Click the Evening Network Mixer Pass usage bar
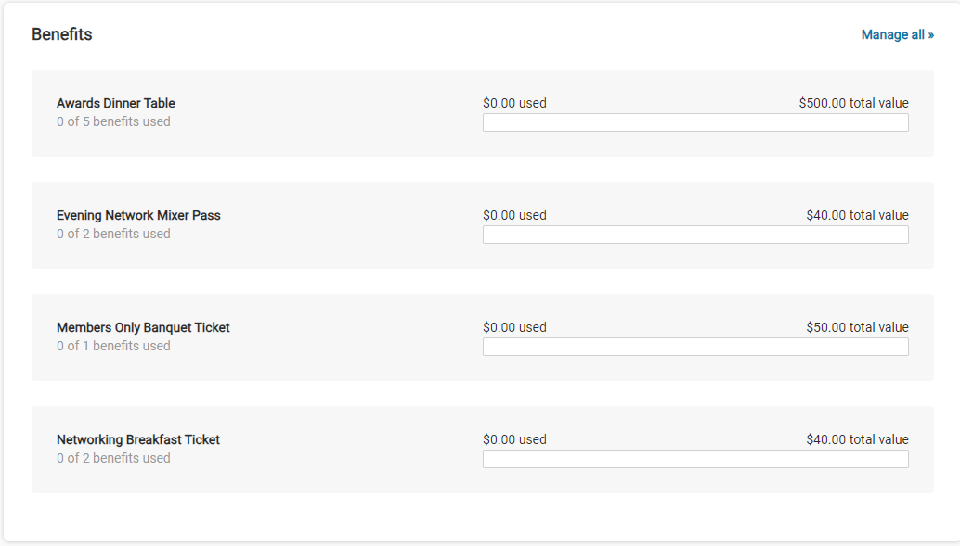Viewport: 960px width, 546px height. click(x=695, y=235)
